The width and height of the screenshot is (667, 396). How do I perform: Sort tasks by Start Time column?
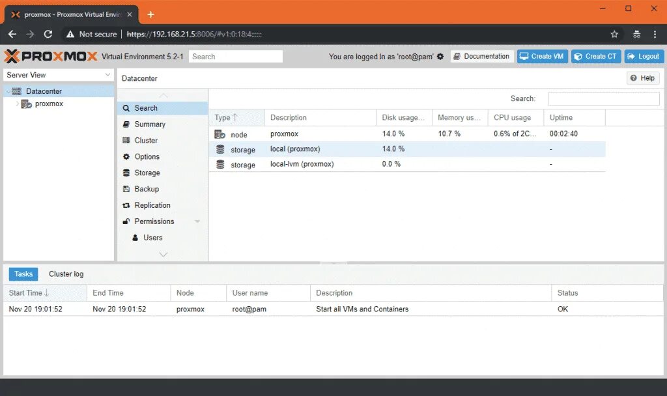(x=45, y=292)
